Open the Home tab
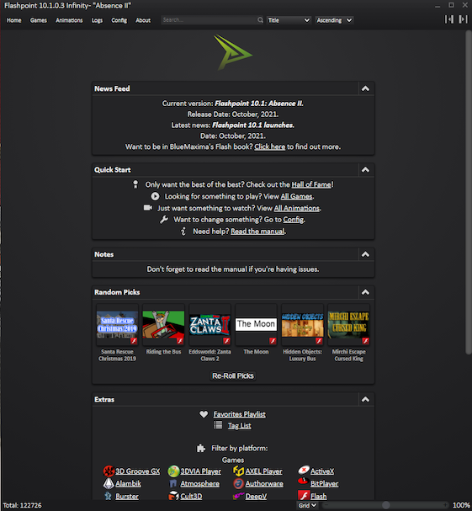 [13, 20]
